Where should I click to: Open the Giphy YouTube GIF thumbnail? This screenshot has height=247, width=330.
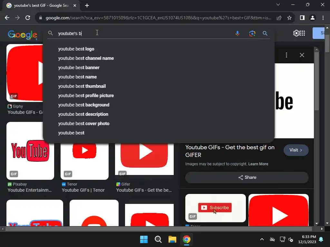click(25, 73)
